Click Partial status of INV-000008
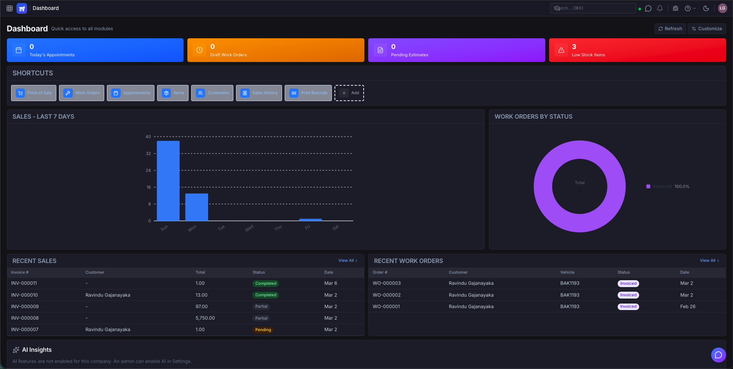Image resolution: width=733 pixels, height=369 pixels. pos(261,318)
